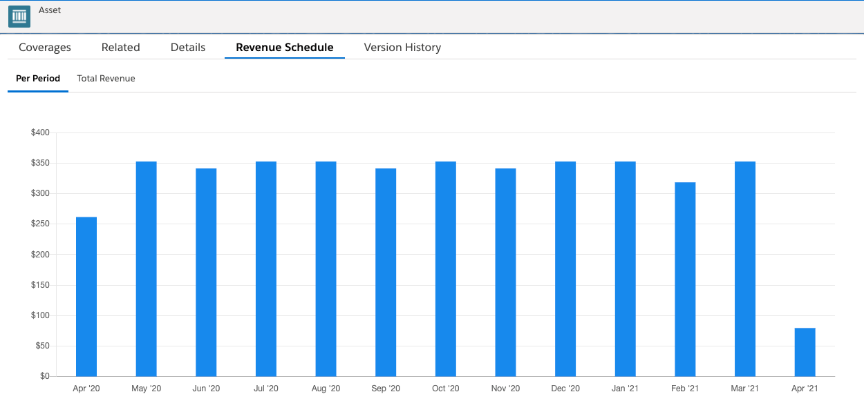The height and width of the screenshot is (412, 864).
Task: Click the $300 axis label
Action: tap(40, 193)
